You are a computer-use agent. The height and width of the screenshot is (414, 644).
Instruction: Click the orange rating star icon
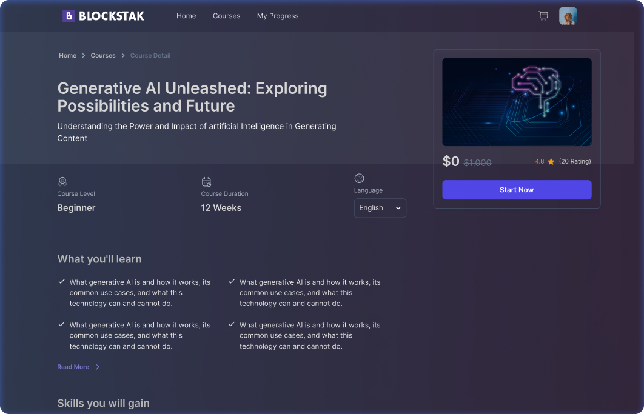pos(551,162)
